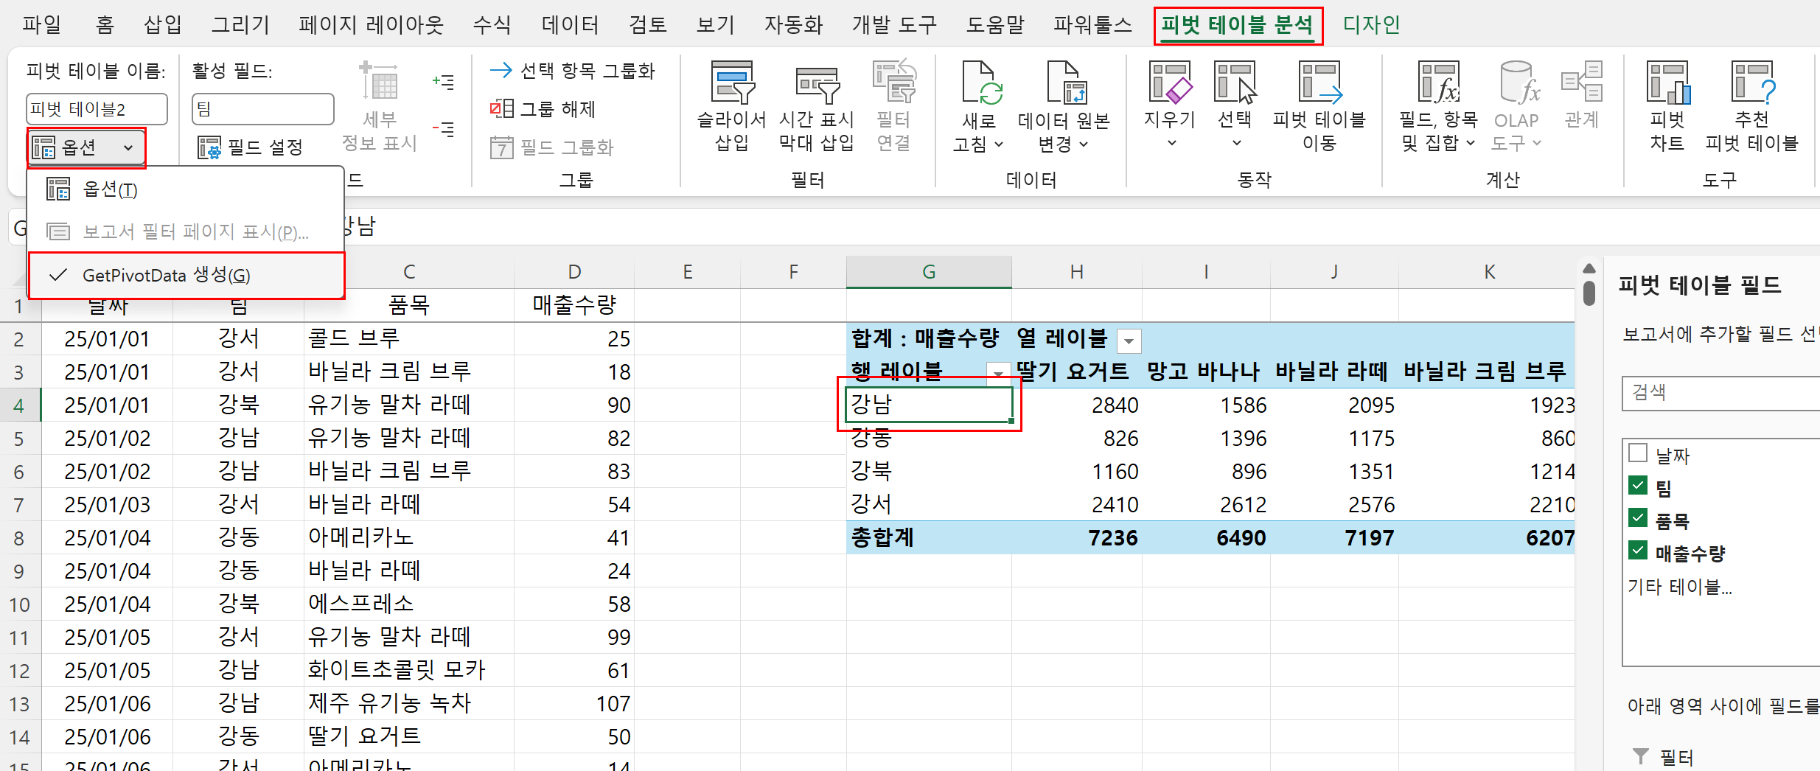This screenshot has width=1820, height=771.
Task: Select column K header
Action: click(x=1489, y=272)
